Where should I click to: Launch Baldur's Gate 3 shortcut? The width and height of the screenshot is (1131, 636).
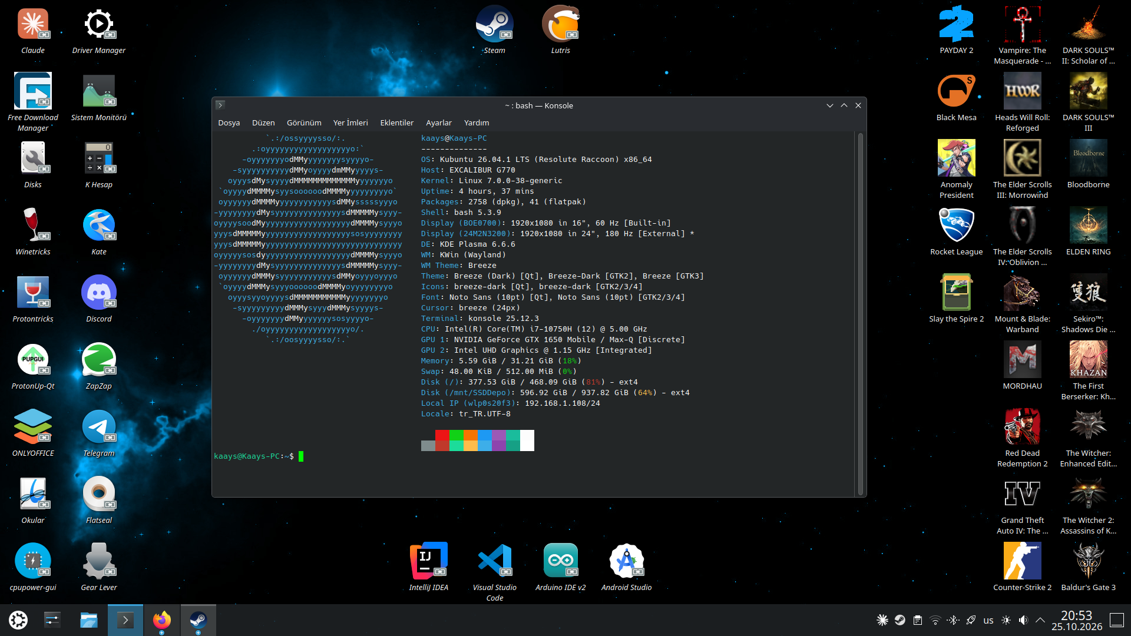[1088, 561]
